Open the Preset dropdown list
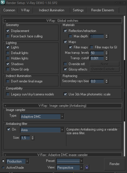Viewport: 127px width, 173px height. coord(70,161)
